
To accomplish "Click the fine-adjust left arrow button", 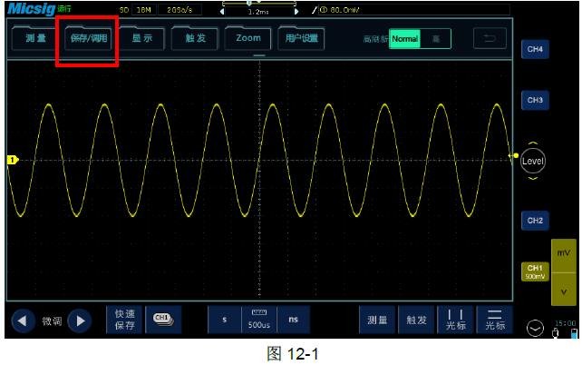I will [x=23, y=321].
